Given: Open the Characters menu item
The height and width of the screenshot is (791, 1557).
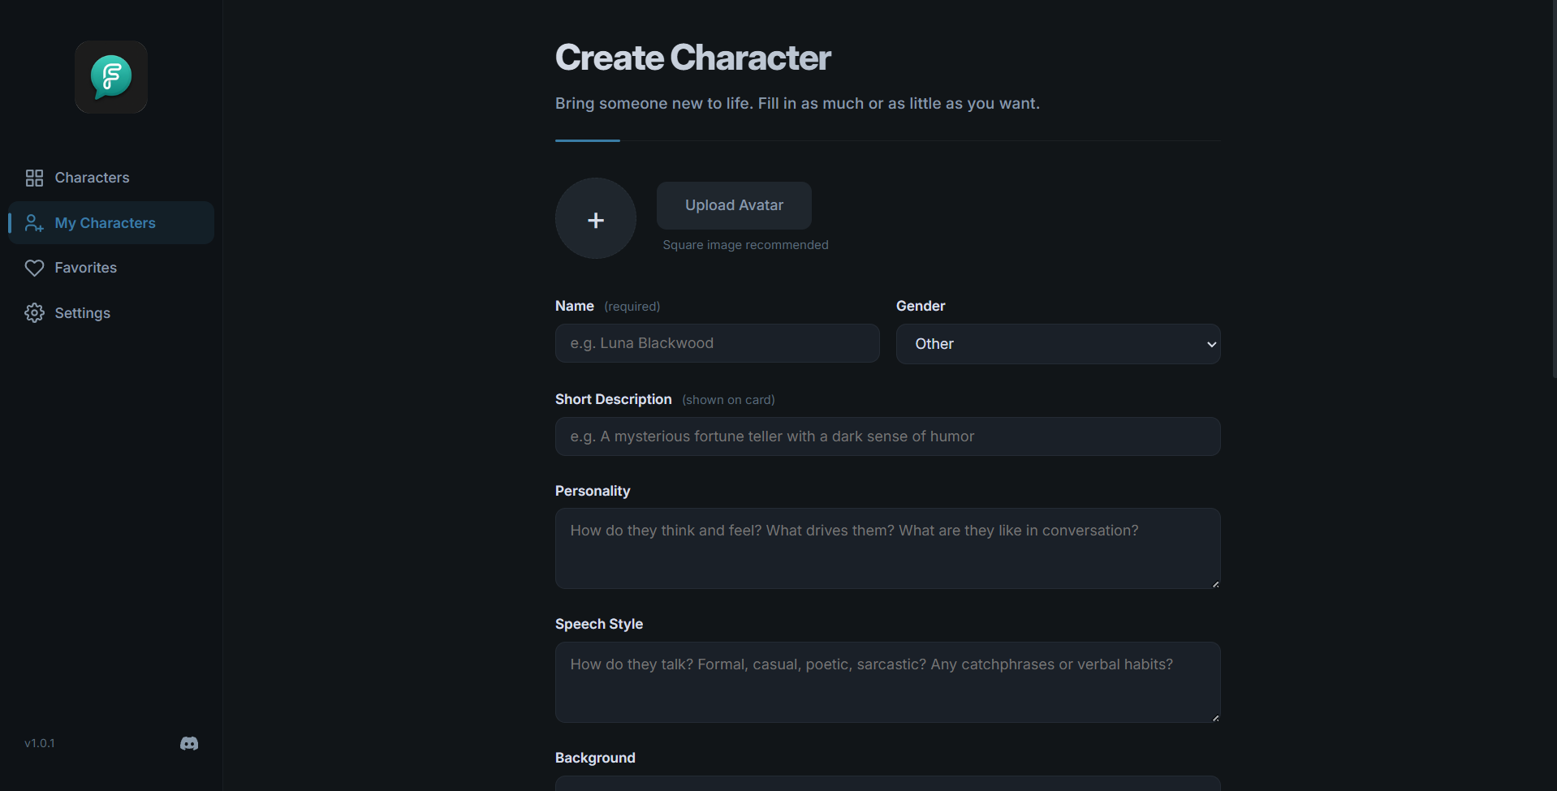Looking at the screenshot, I should pos(111,178).
